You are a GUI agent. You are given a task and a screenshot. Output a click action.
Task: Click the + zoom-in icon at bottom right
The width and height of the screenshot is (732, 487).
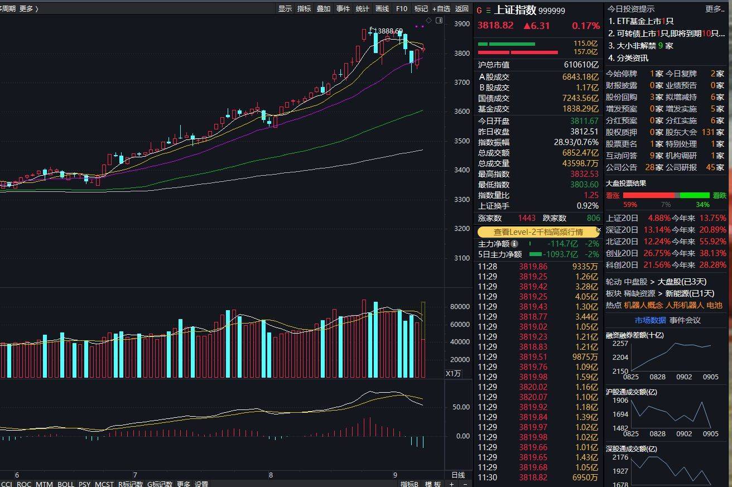[451, 485]
